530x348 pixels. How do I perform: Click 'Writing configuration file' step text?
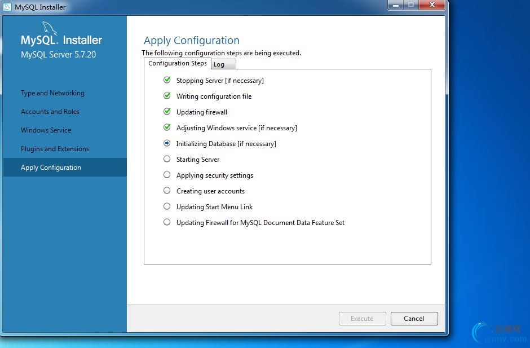click(x=214, y=96)
